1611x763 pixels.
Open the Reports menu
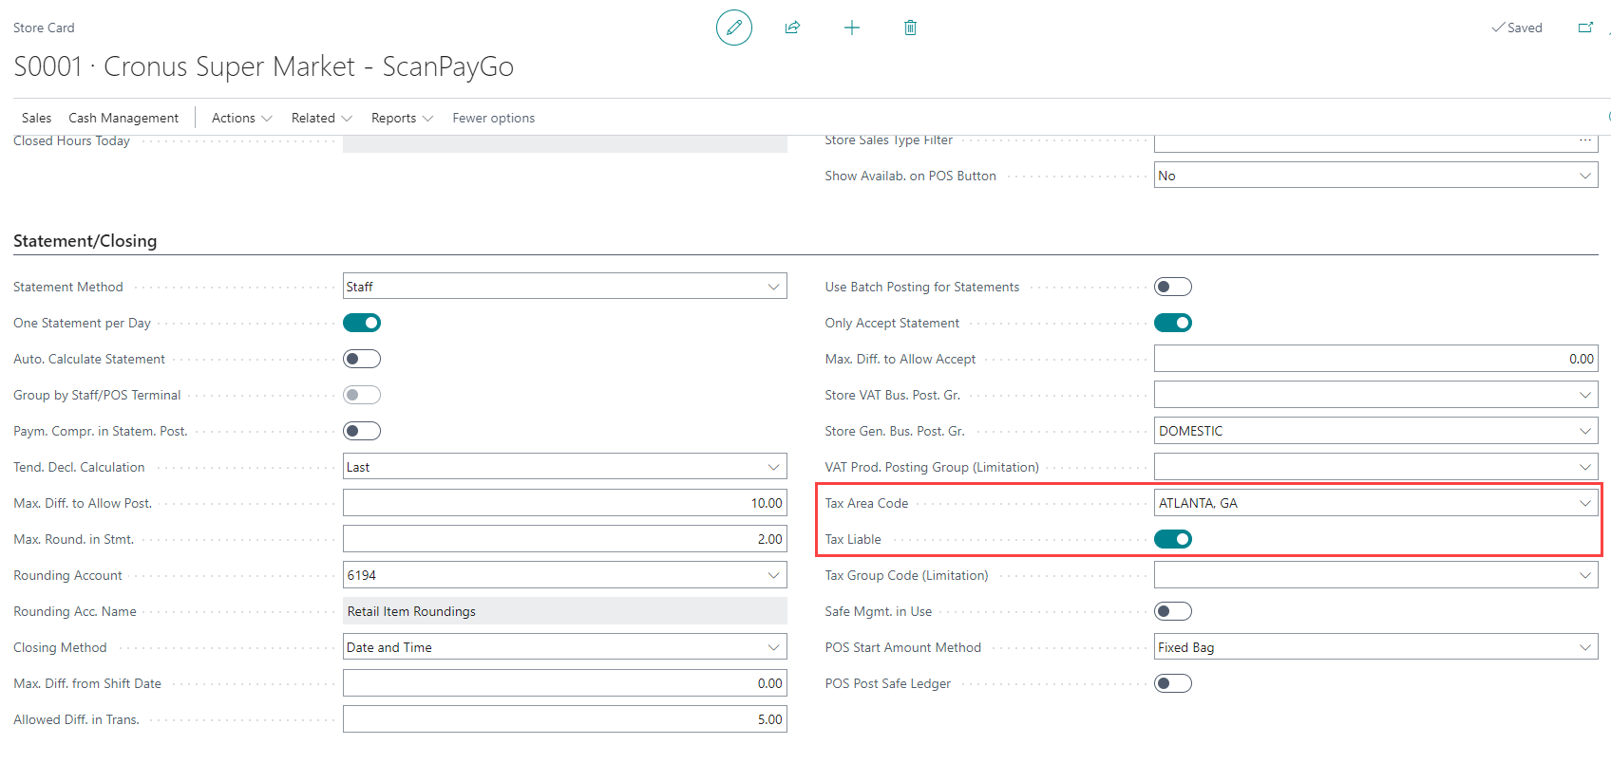point(402,118)
